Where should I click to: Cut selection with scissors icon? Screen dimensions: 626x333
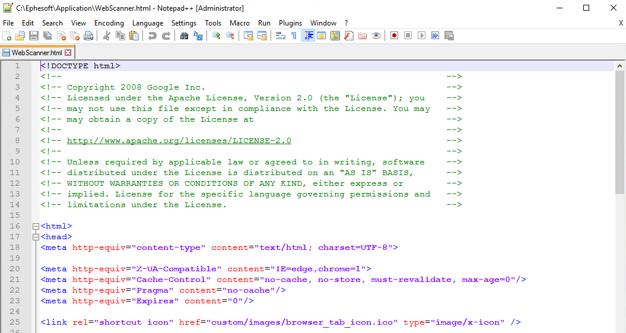[107, 36]
